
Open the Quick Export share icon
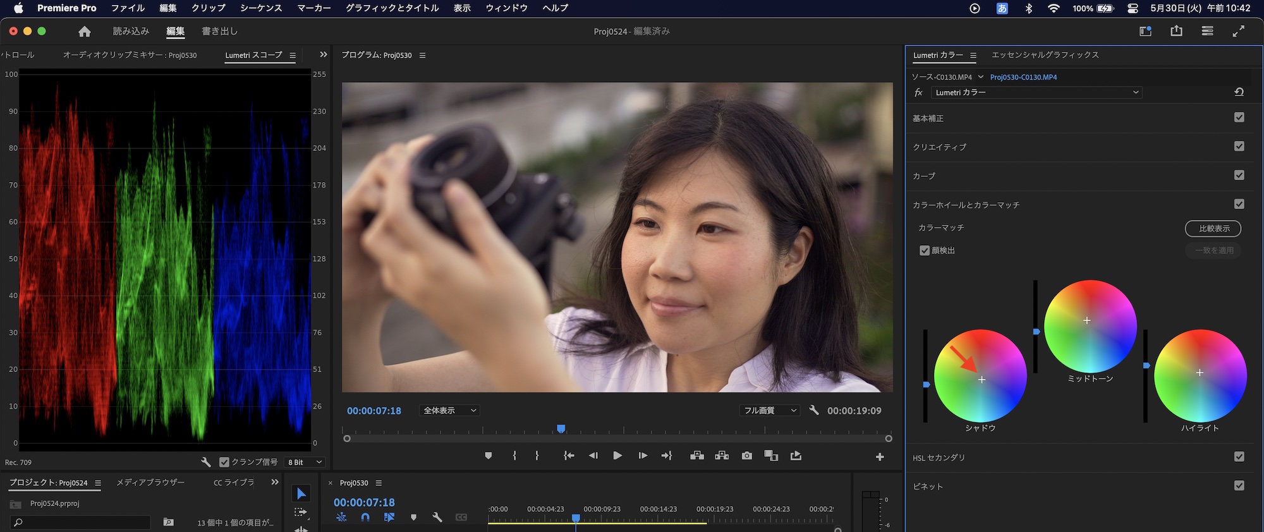click(x=1176, y=31)
